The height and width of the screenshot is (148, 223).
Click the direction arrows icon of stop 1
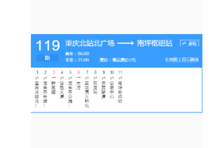[x=37, y=78]
